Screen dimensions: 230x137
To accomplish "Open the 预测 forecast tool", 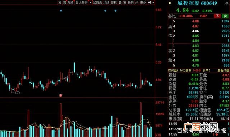I will pyautogui.click(x=131, y=3).
